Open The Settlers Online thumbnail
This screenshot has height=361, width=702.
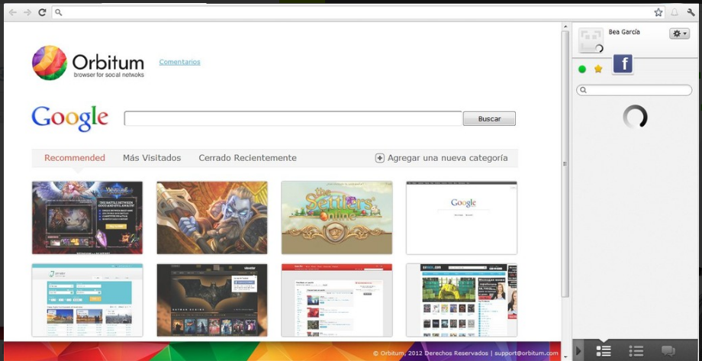point(337,218)
